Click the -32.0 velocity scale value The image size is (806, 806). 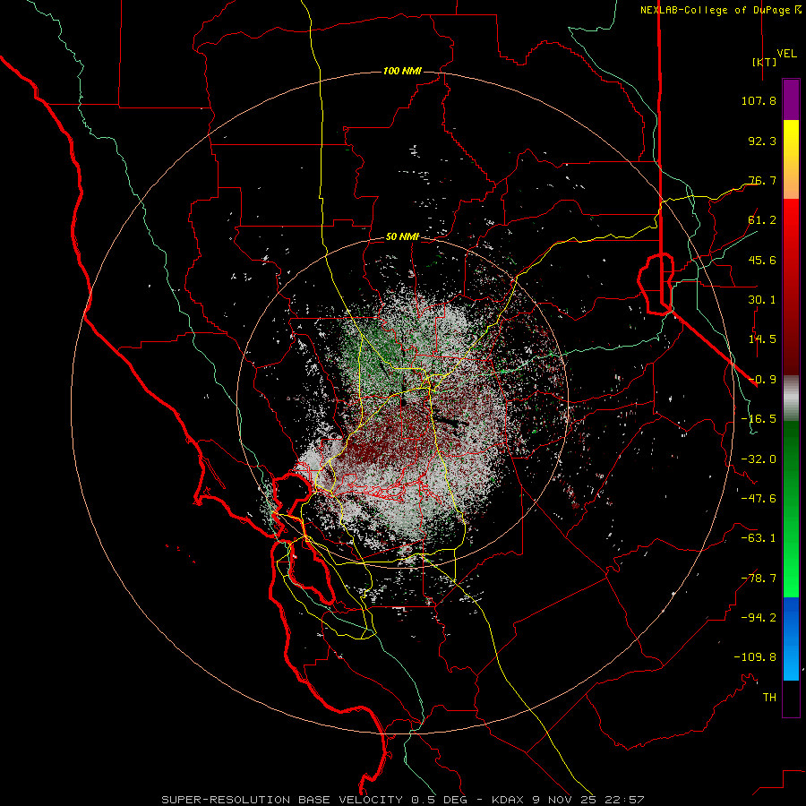click(759, 459)
